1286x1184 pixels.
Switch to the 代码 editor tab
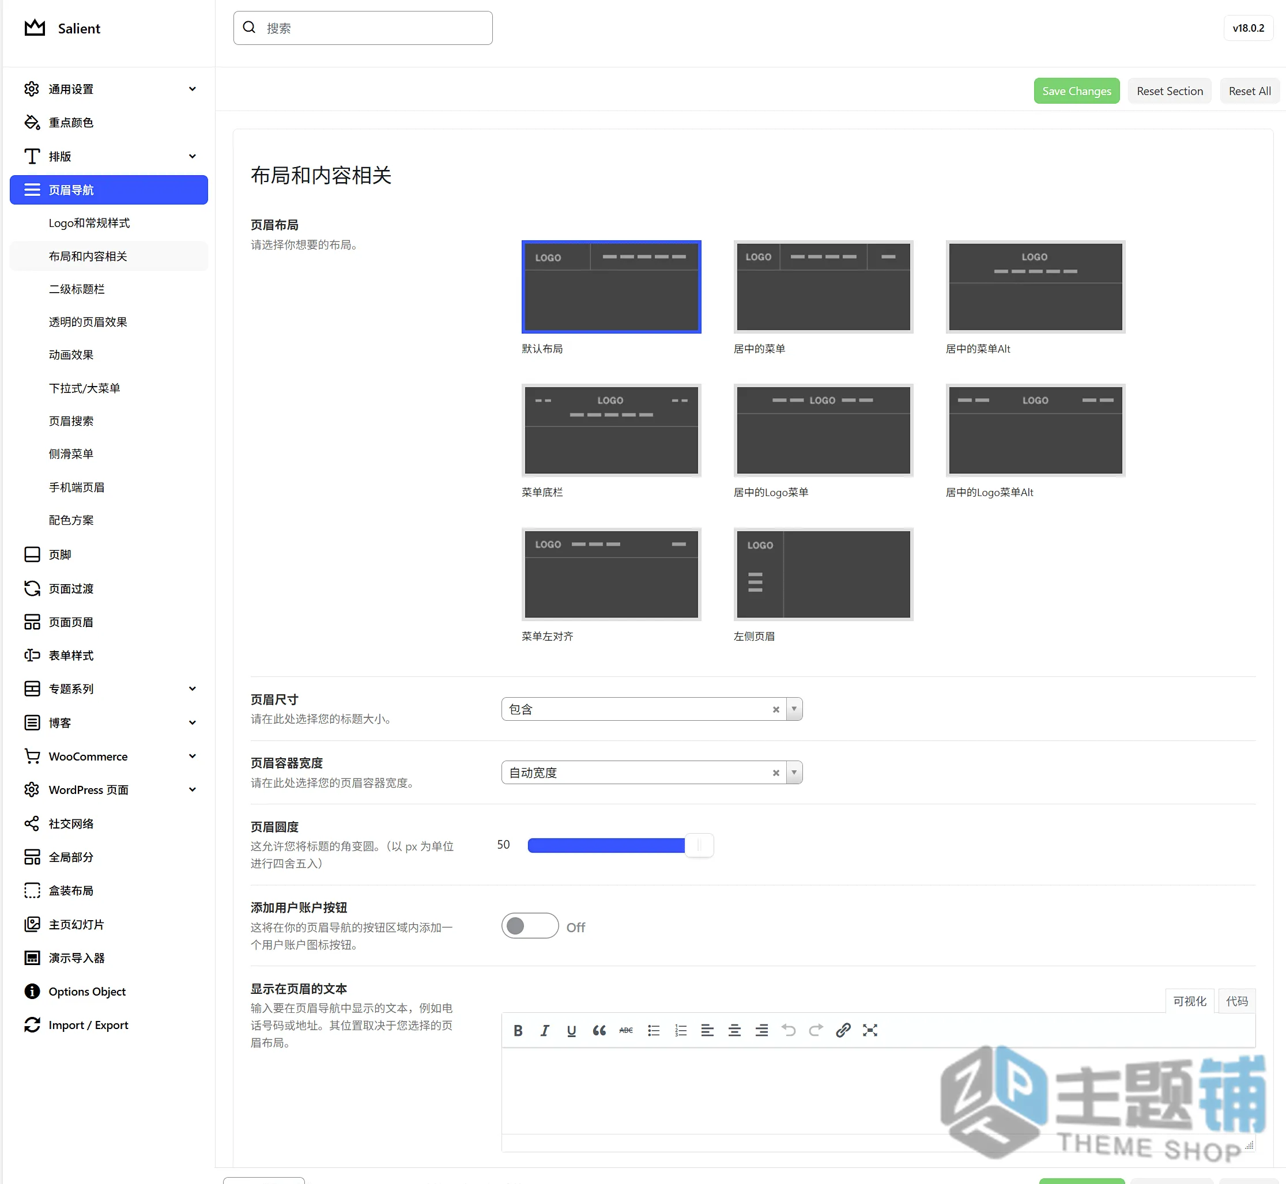(x=1236, y=1001)
